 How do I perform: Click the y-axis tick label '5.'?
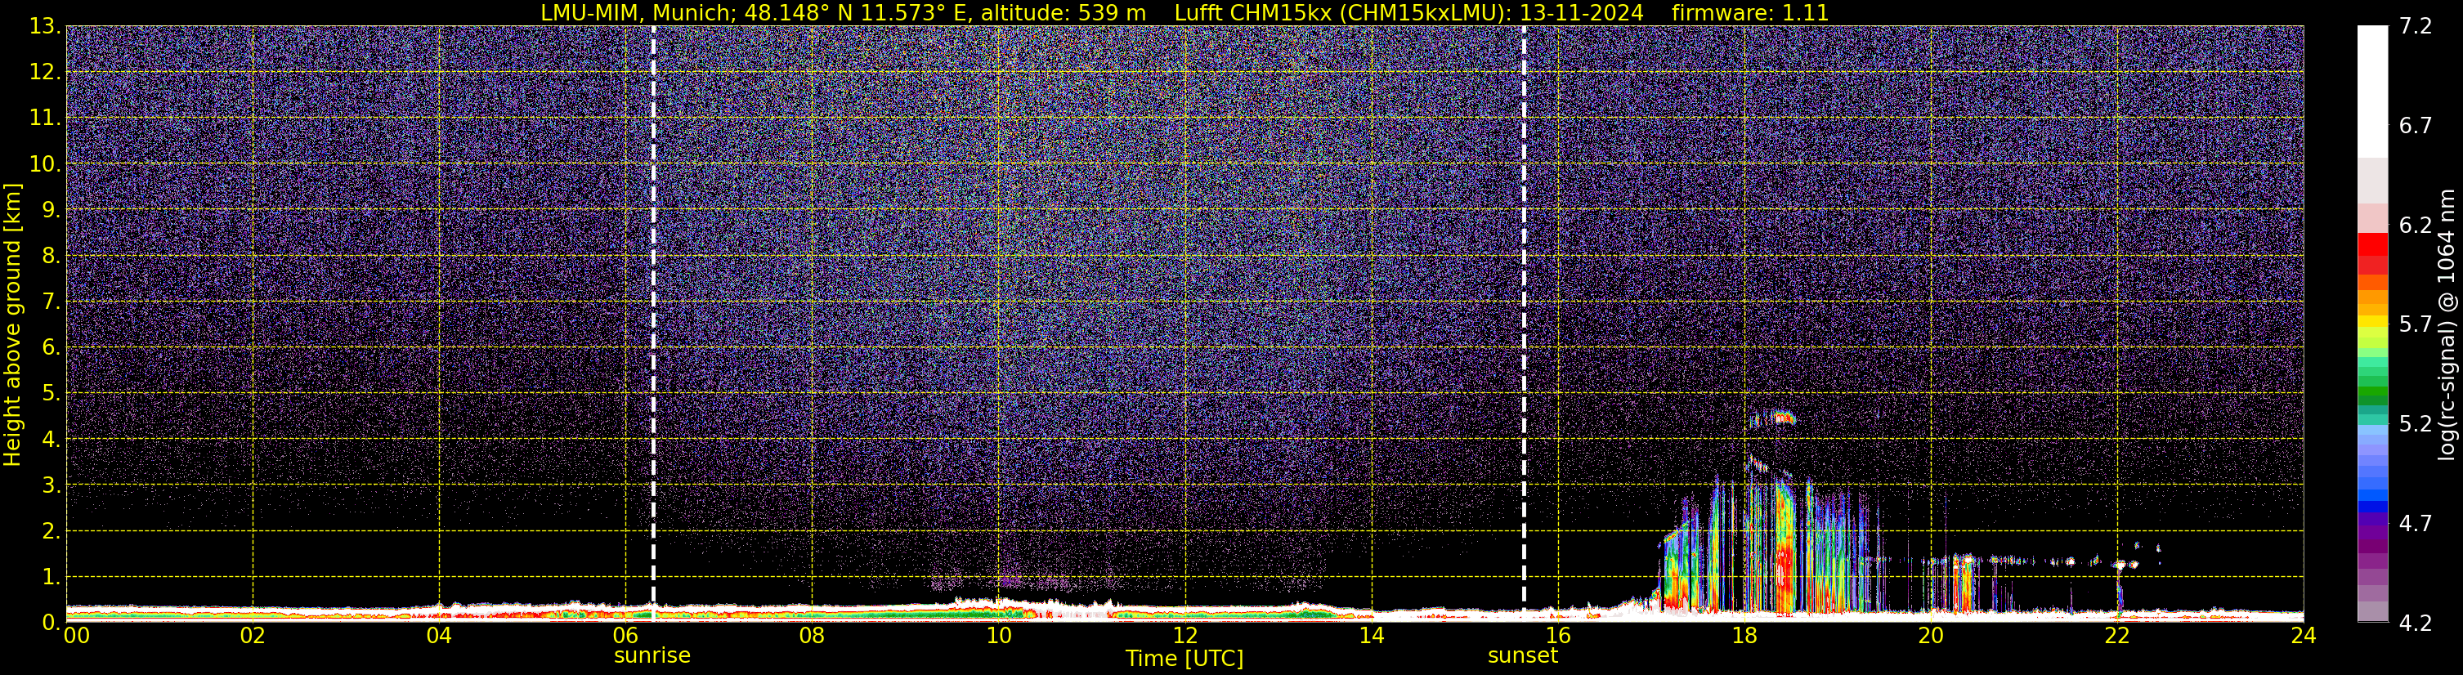(x=50, y=394)
